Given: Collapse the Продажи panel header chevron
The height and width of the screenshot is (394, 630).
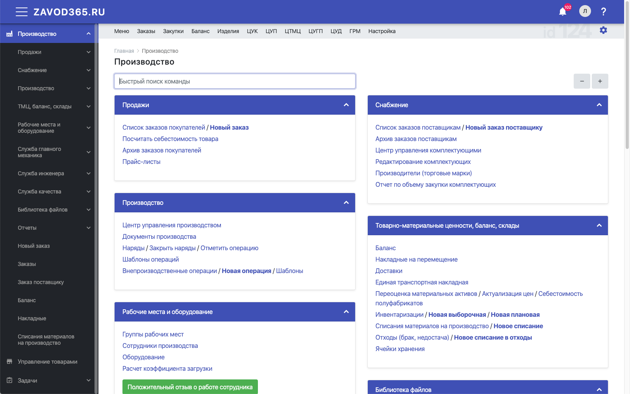Looking at the screenshot, I should click(346, 105).
